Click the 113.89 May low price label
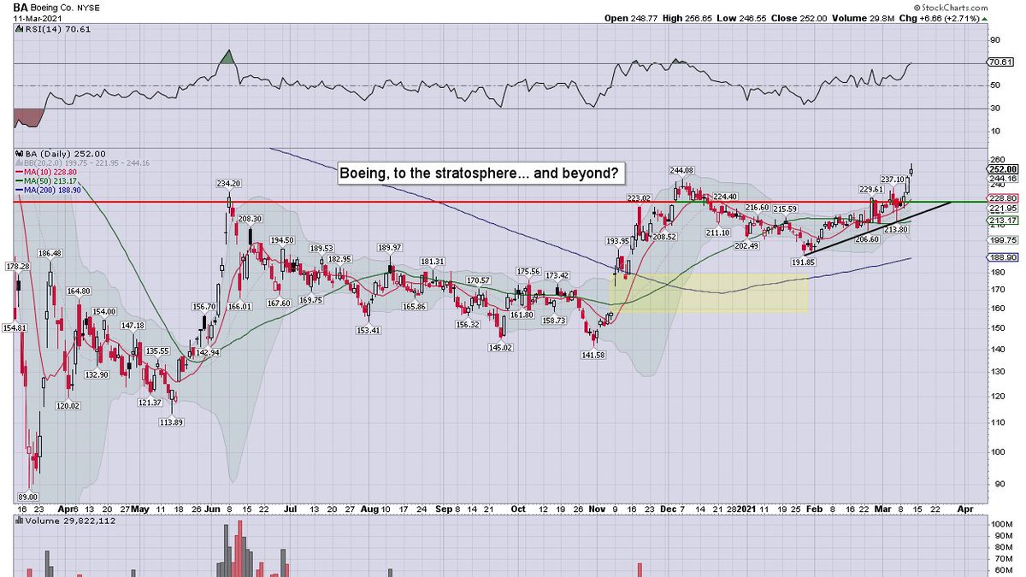 172,421
